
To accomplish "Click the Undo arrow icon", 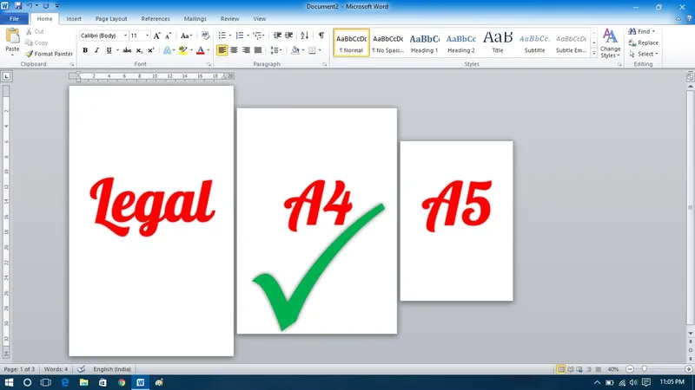I will 30,6.
